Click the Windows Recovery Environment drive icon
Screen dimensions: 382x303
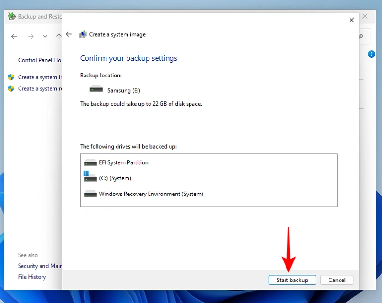coord(90,194)
